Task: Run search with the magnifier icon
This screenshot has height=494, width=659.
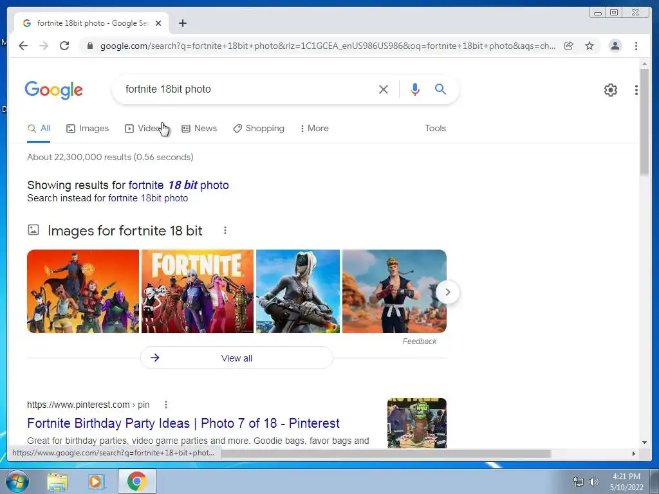Action: [440, 89]
